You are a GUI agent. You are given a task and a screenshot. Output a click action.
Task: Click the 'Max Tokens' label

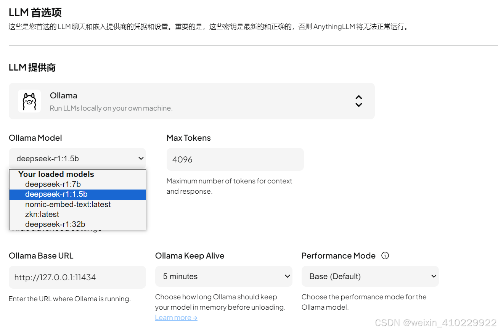click(189, 138)
